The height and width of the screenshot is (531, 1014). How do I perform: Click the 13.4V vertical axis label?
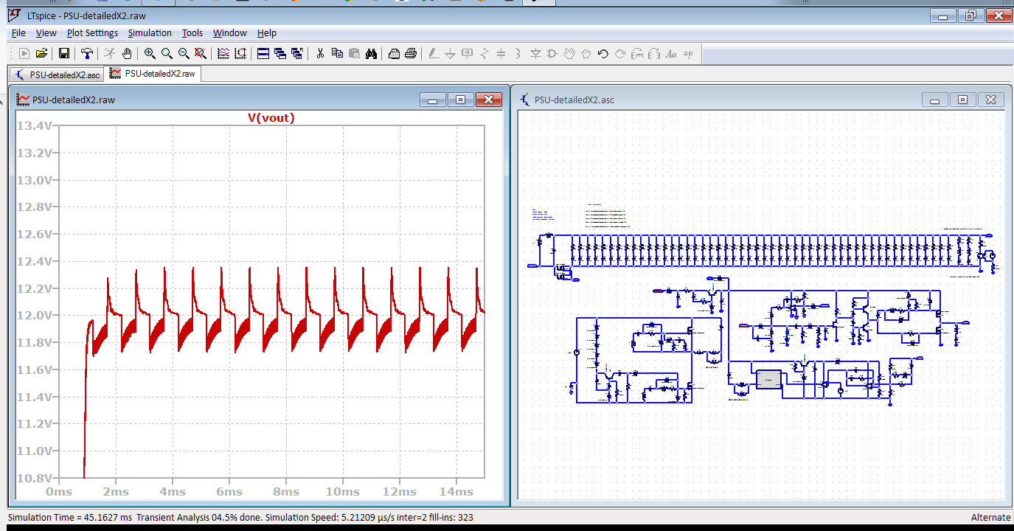tap(35, 125)
